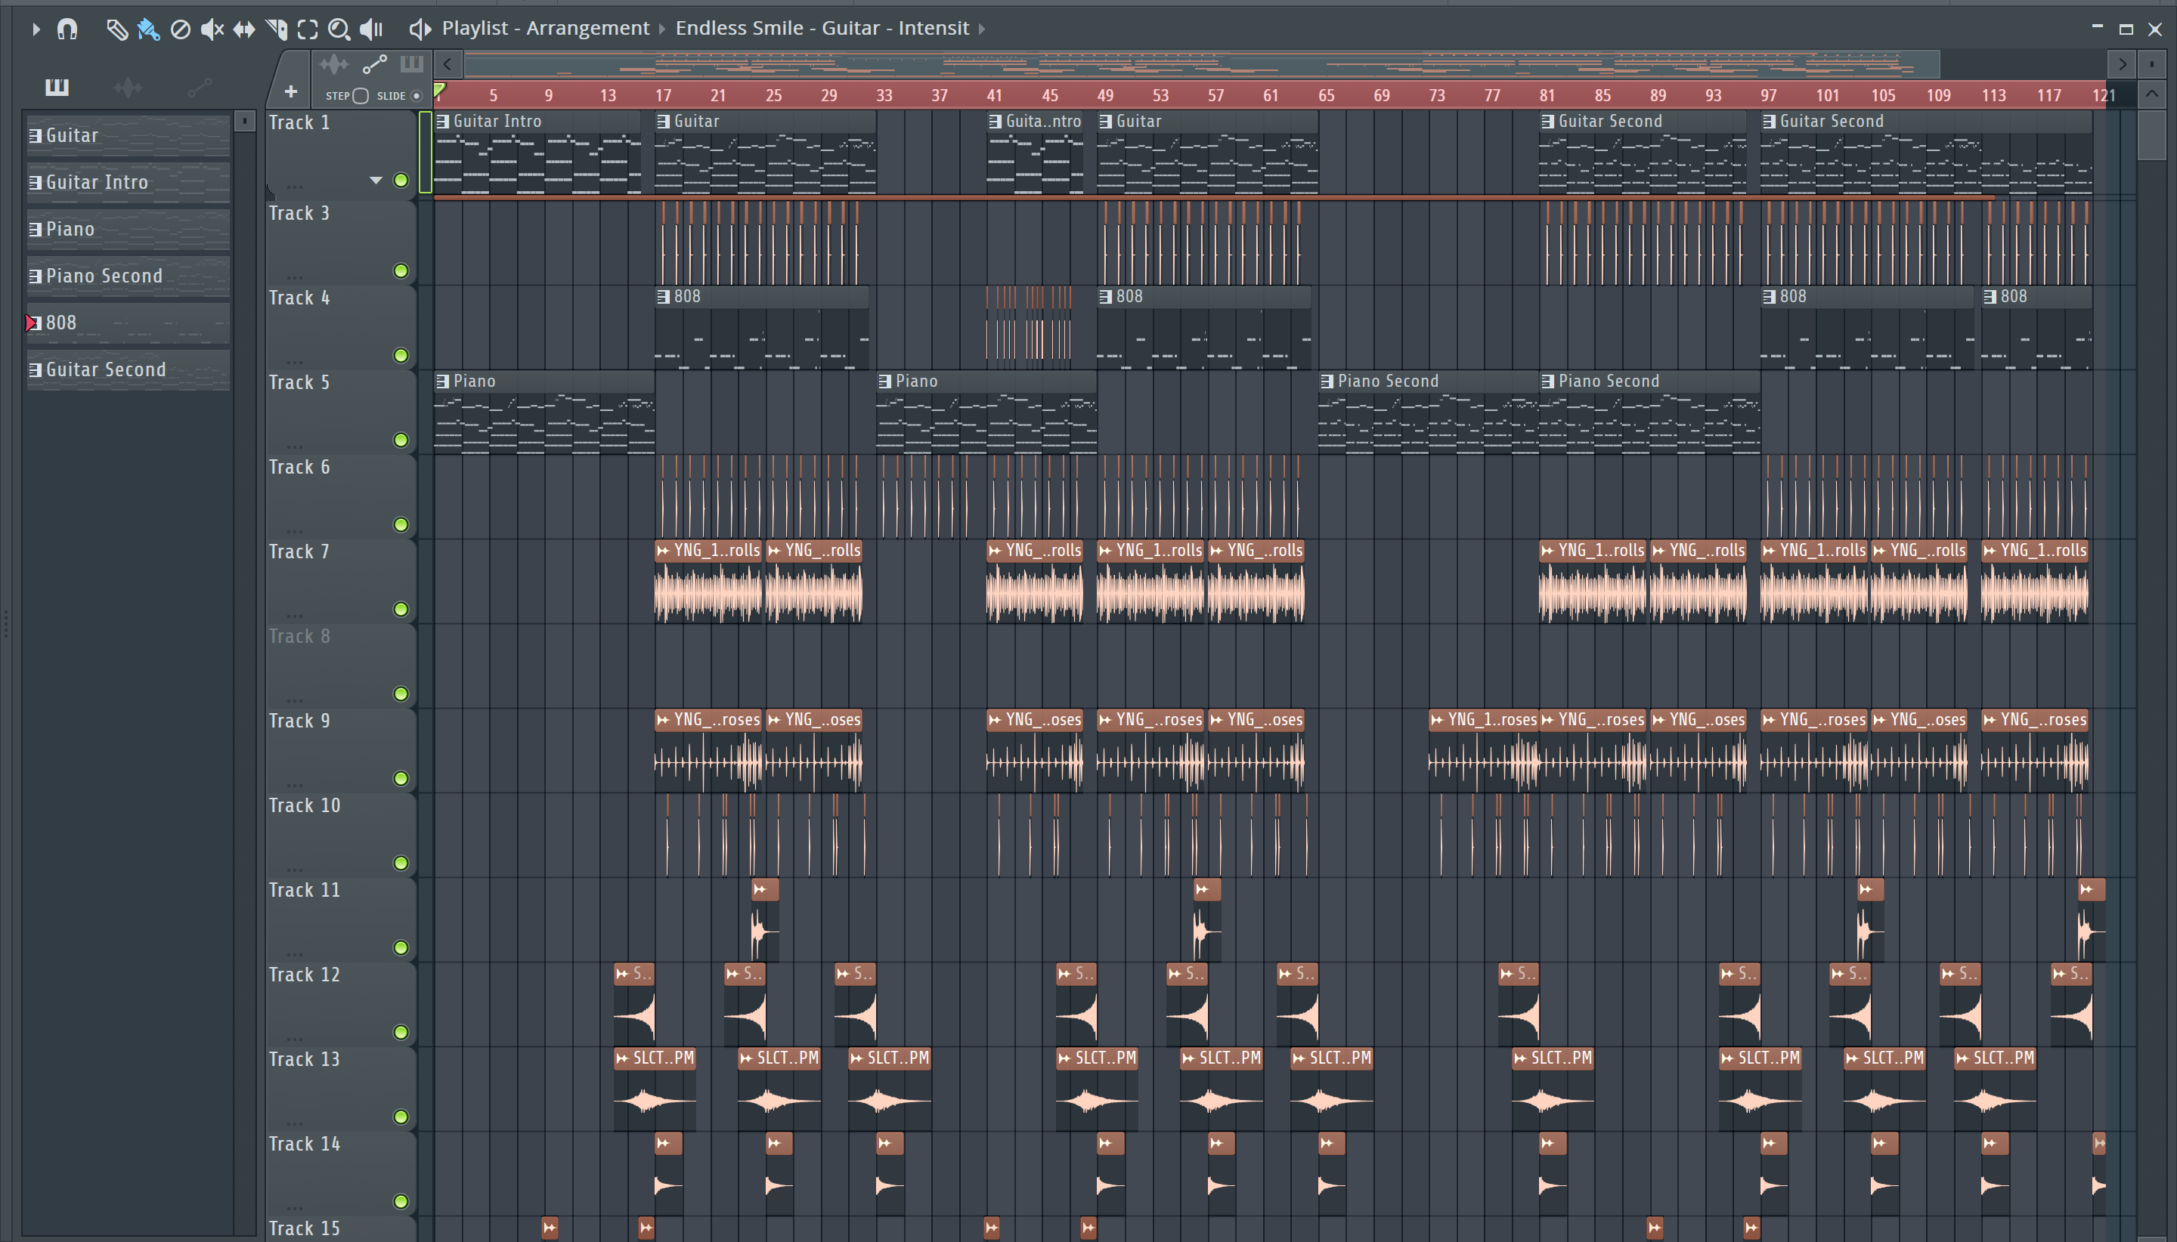
Task: Mute Track 4 with its green light
Action: (x=400, y=356)
